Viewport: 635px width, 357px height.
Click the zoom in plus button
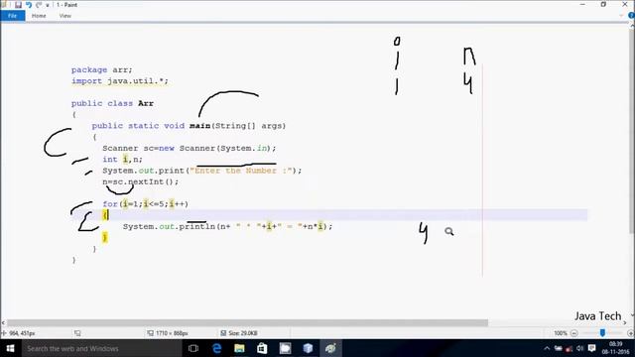[x=631, y=333]
